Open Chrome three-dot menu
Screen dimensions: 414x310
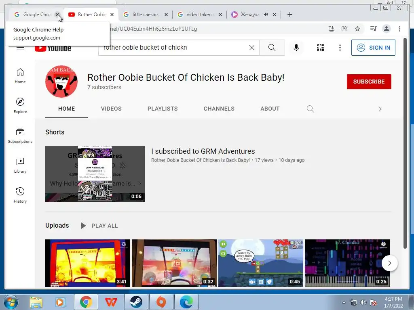[399, 29]
